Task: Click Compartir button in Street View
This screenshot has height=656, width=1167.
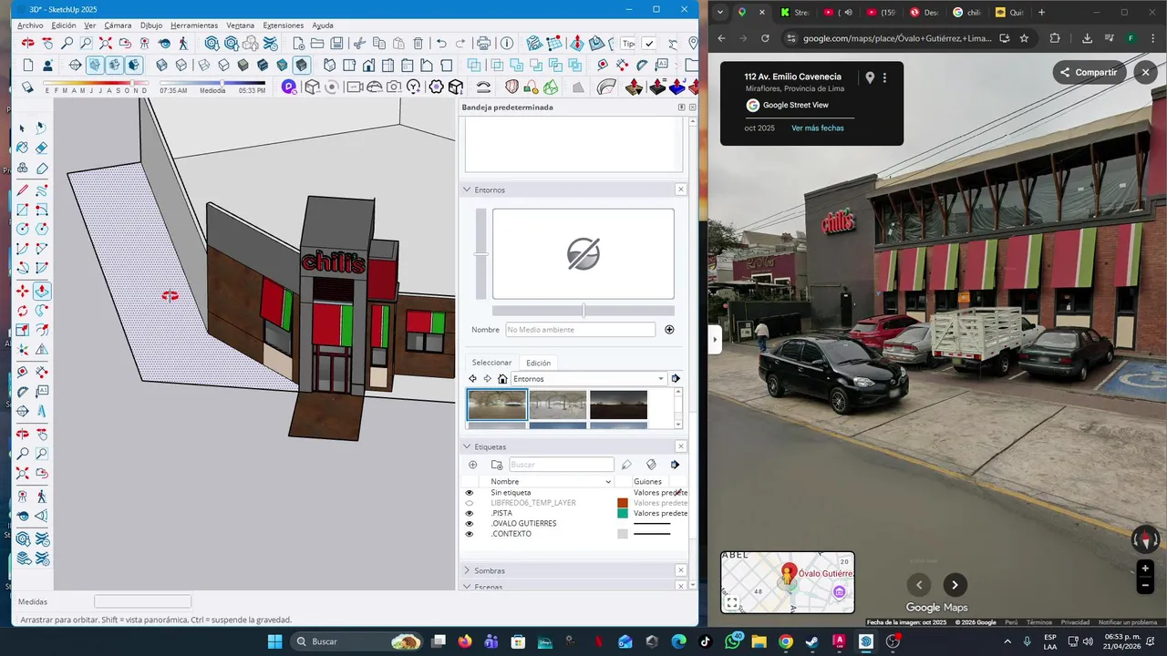Action: coord(1089,72)
